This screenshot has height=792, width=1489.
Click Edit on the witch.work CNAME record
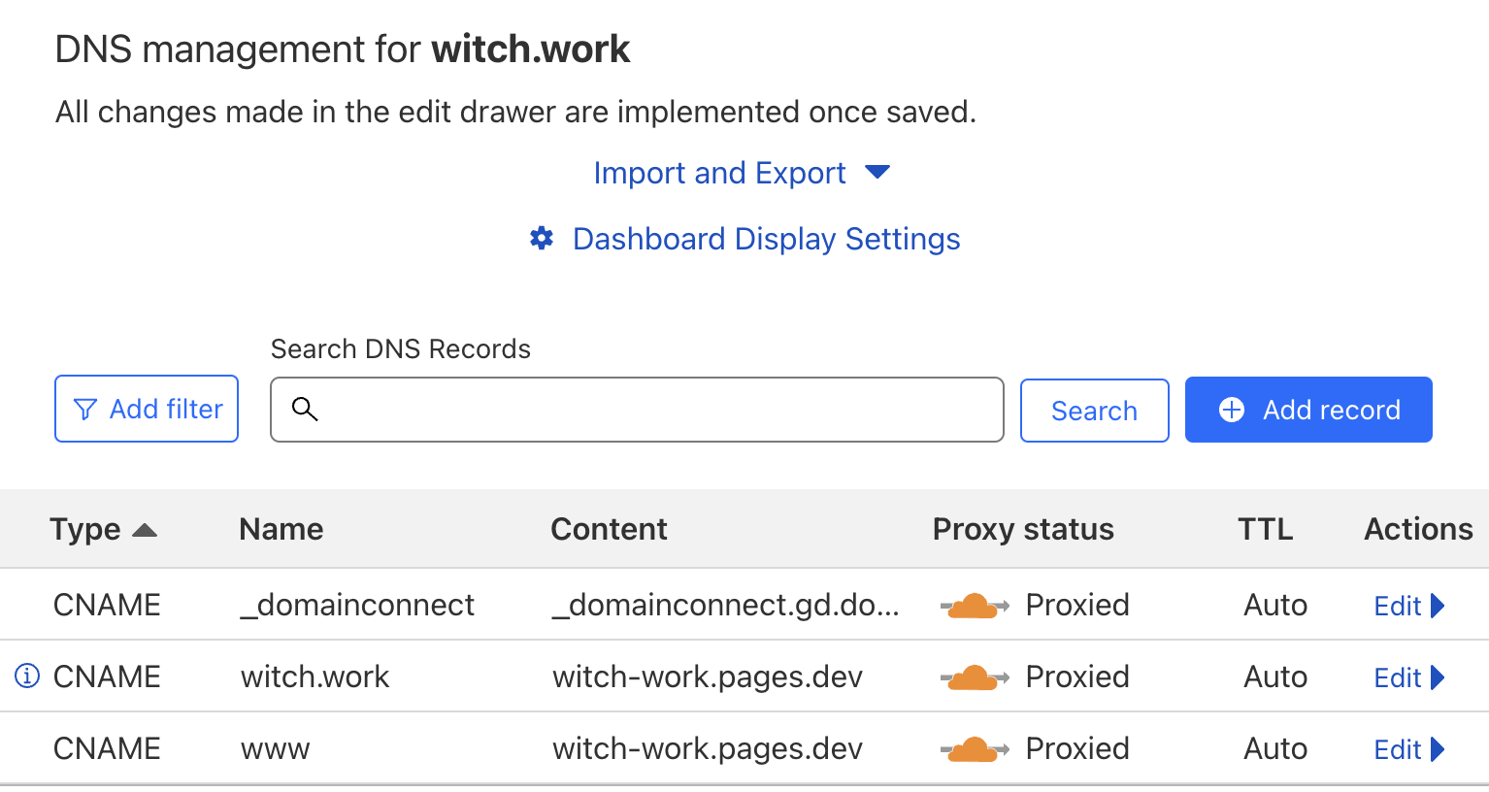click(x=1397, y=676)
